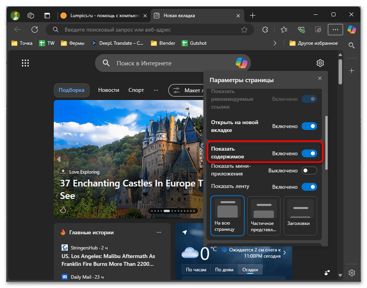The height and width of the screenshot is (288, 367).
Task: Switch to the Новости feed tab
Action: coord(108,90)
